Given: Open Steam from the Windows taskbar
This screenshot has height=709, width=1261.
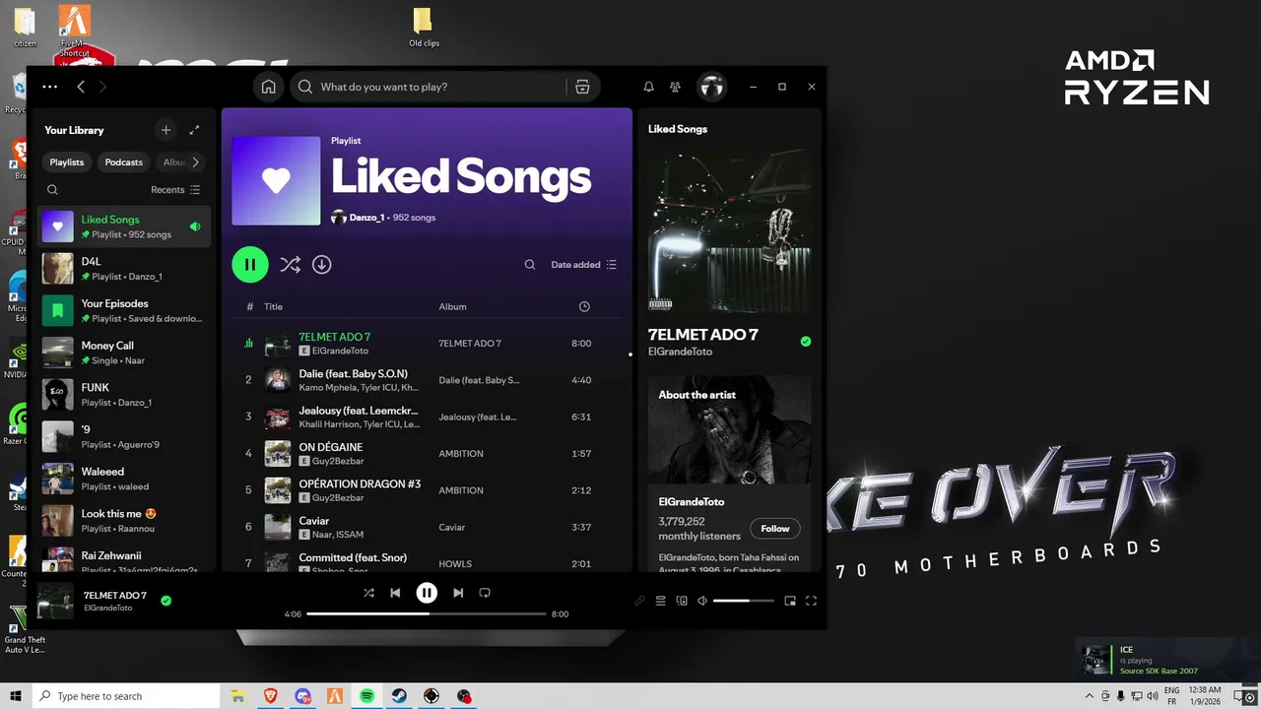Looking at the screenshot, I should (x=399, y=696).
